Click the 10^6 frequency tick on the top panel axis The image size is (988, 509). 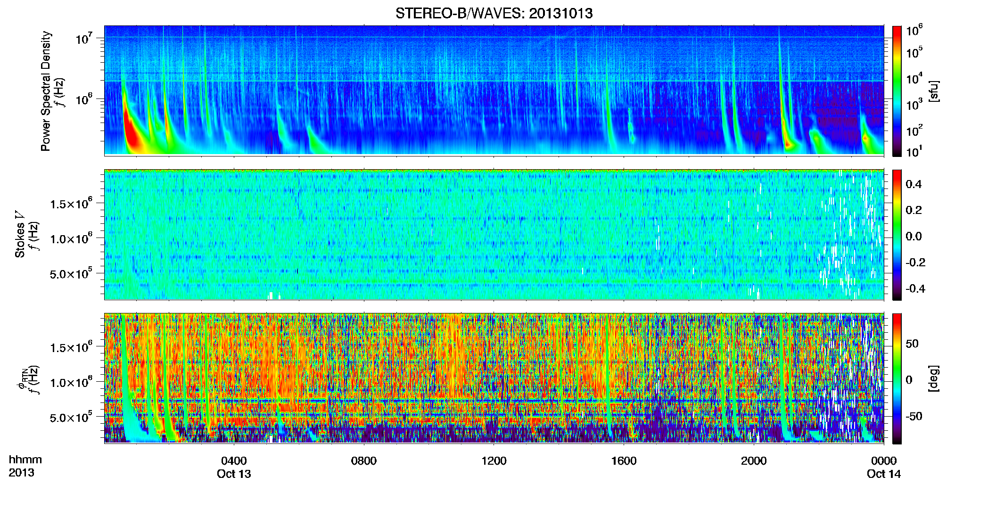click(x=85, y=99)
